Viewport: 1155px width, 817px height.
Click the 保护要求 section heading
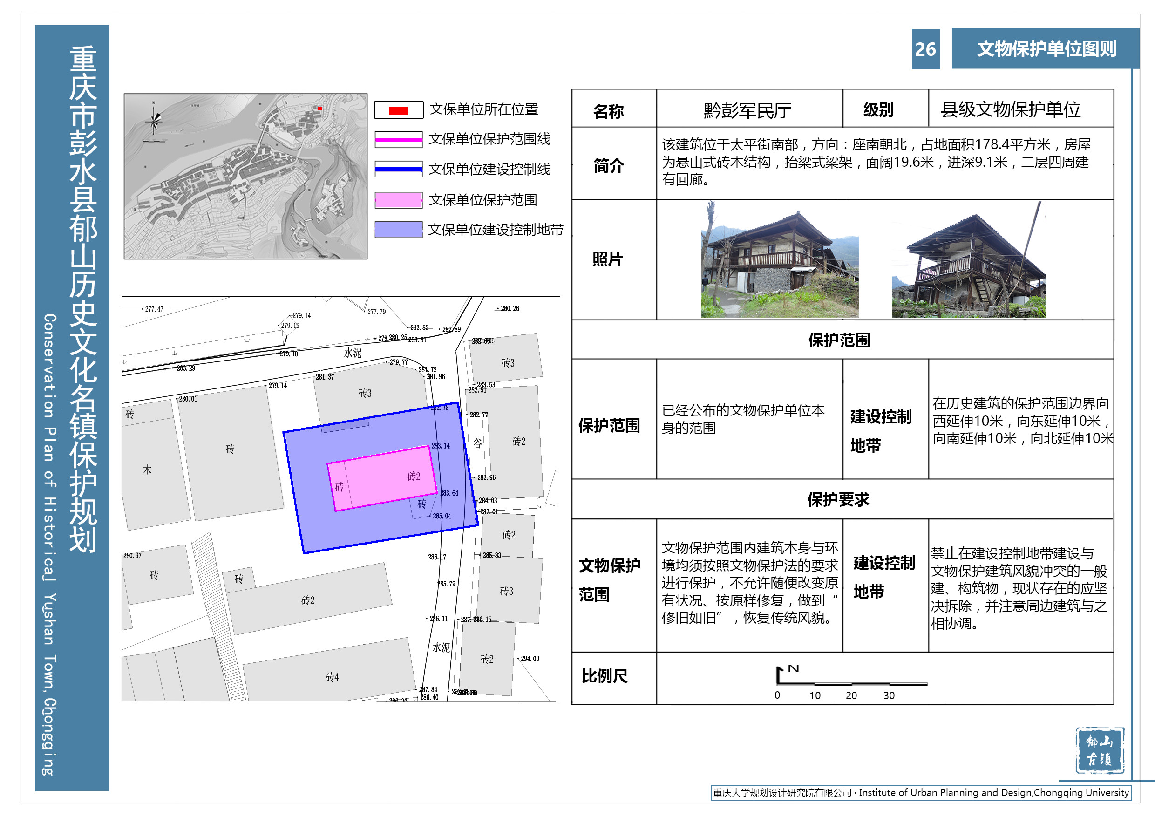click(838, 499)
